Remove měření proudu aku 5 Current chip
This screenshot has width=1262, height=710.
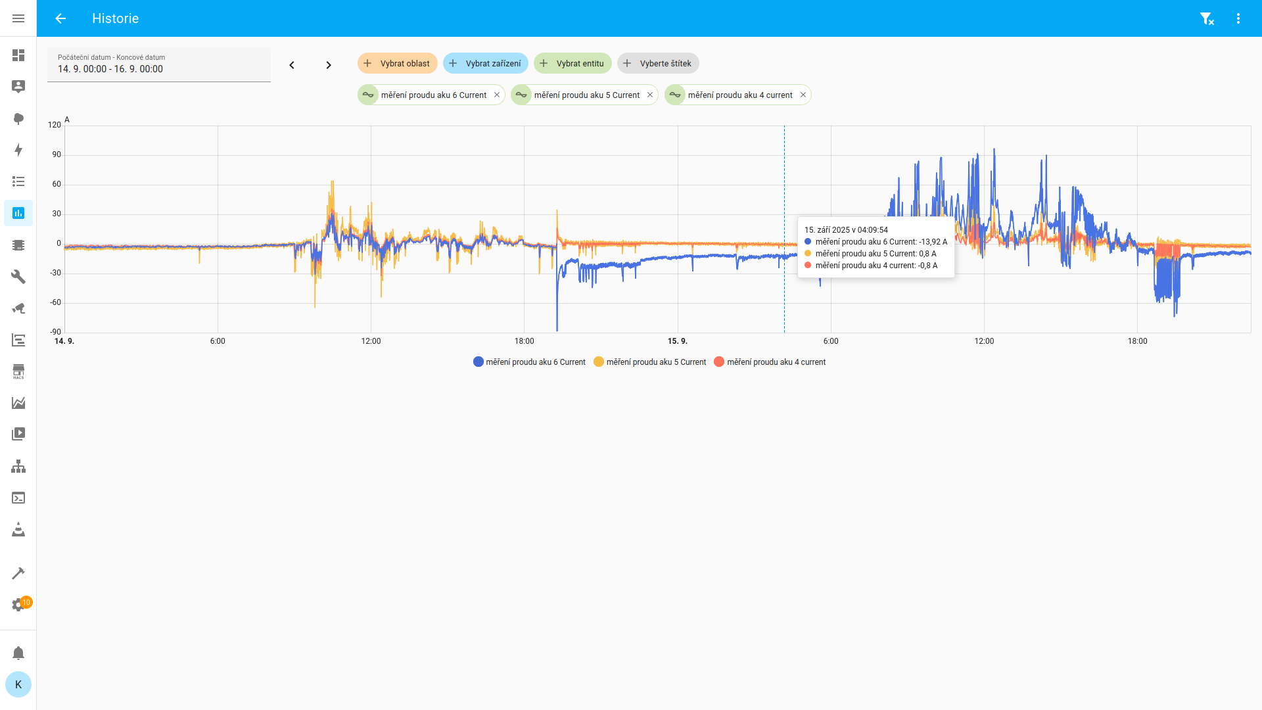click(x=650, y=95)
